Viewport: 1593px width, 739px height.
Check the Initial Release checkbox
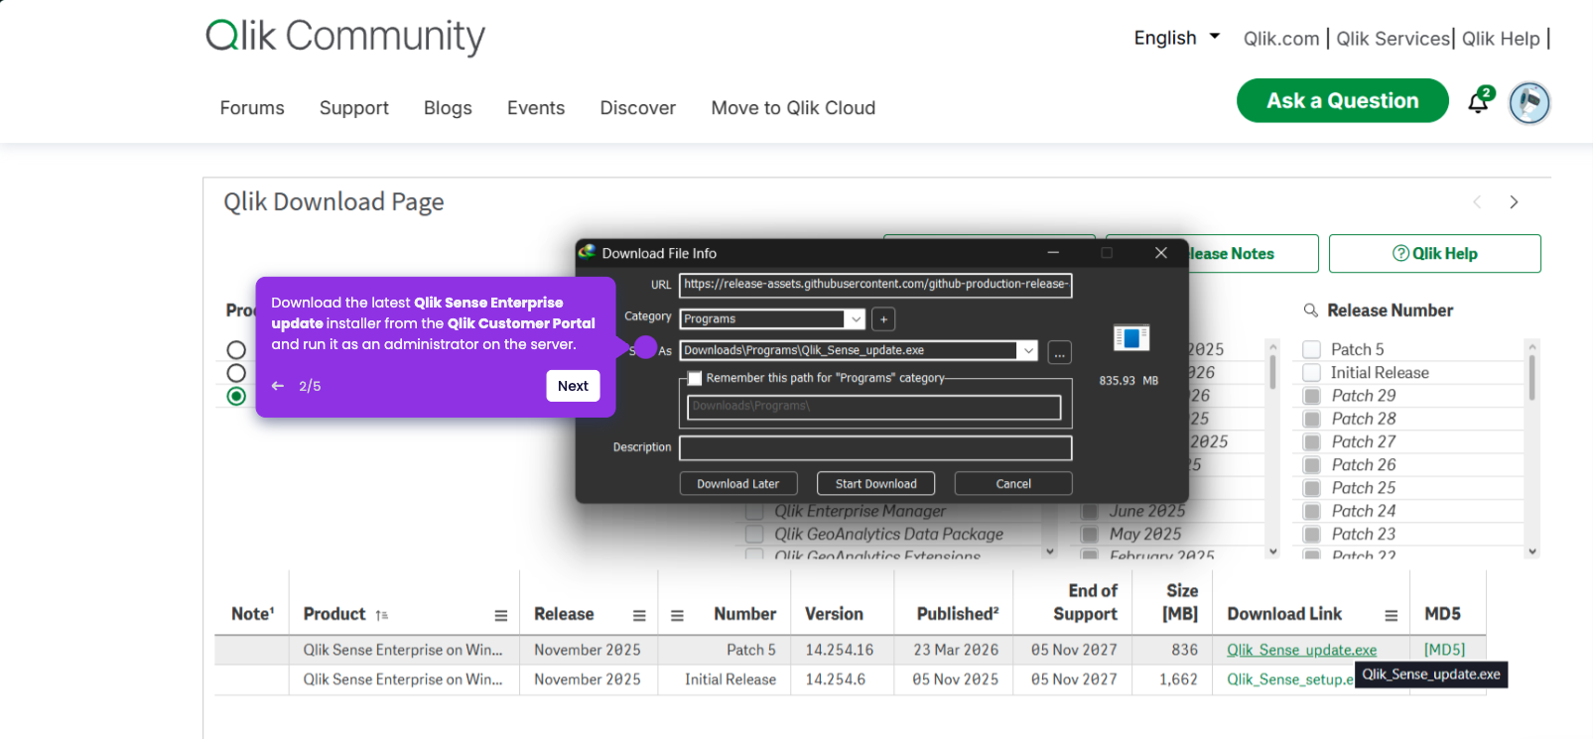click(x=1311, y=372)
